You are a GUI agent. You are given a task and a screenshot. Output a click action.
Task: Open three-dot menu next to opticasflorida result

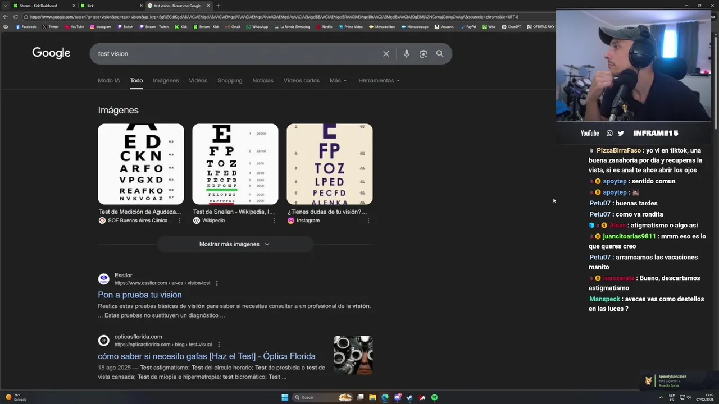click(219, 345)
